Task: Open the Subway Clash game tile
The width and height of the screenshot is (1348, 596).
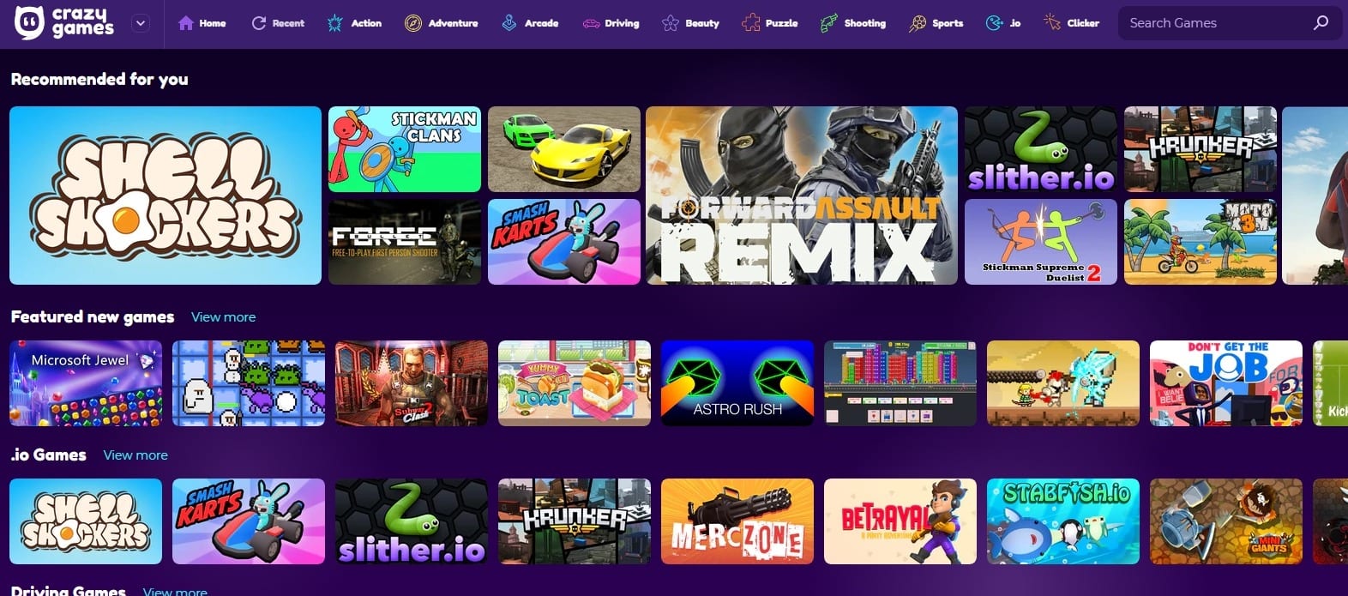Action: coord(412,383)
